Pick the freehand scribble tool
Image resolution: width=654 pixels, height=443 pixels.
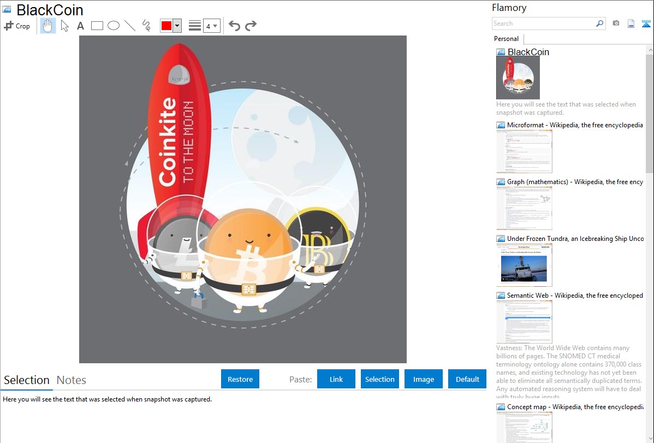[x=146, y=26]
